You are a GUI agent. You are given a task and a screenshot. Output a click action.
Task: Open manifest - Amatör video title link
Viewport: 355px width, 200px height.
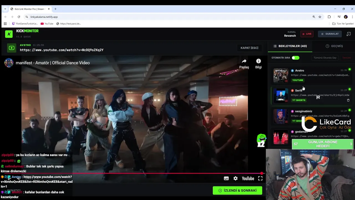pos(53,63)
